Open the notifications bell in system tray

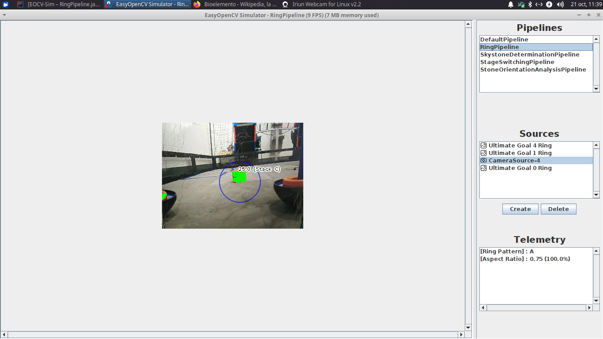tap(511, 4)
